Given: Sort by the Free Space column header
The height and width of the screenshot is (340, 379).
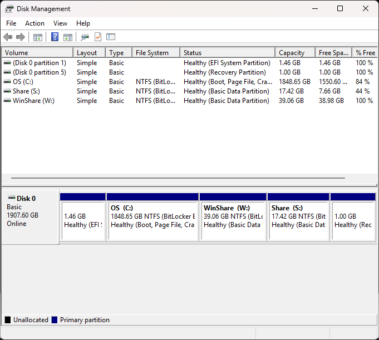Looking at the screenshot, I should point(333,53).
